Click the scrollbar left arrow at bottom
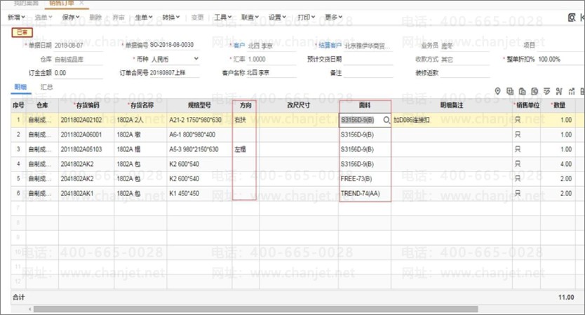Screen dimensions: 585x315 coord(30,309)
